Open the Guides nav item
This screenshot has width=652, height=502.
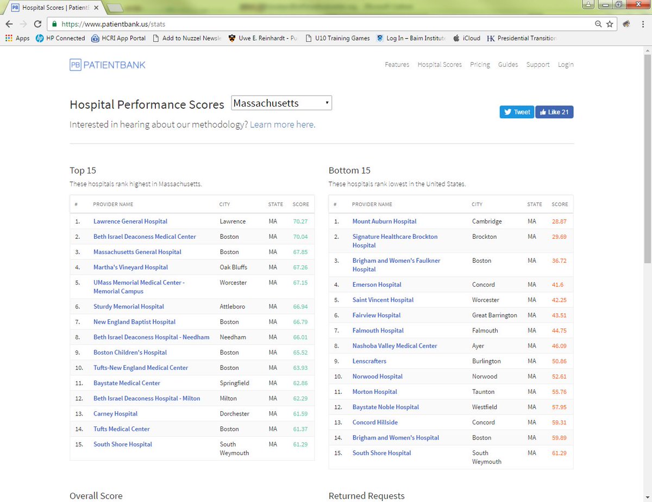508,65
